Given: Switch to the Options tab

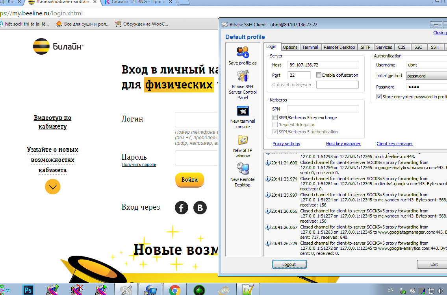Looking at the screenshot, I should click(290, 47).
